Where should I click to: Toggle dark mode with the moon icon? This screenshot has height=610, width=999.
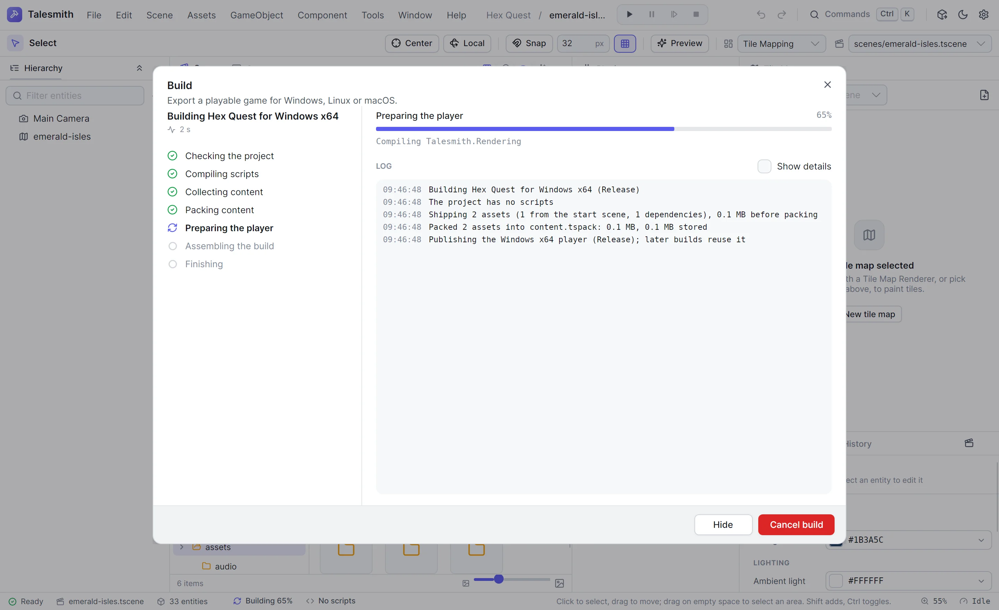pyautogui.click(x=963, y=15)
